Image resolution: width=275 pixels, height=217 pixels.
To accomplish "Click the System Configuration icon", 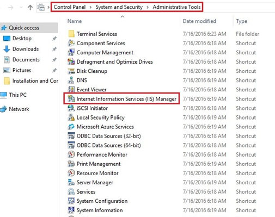I will [71, 201].
